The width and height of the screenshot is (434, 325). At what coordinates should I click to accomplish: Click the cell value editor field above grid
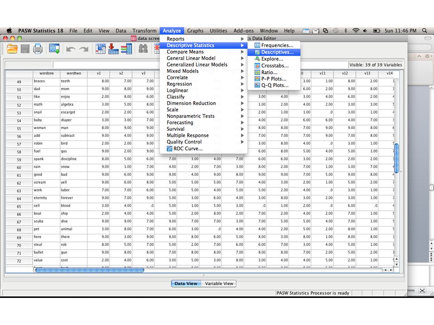[200, 65]
